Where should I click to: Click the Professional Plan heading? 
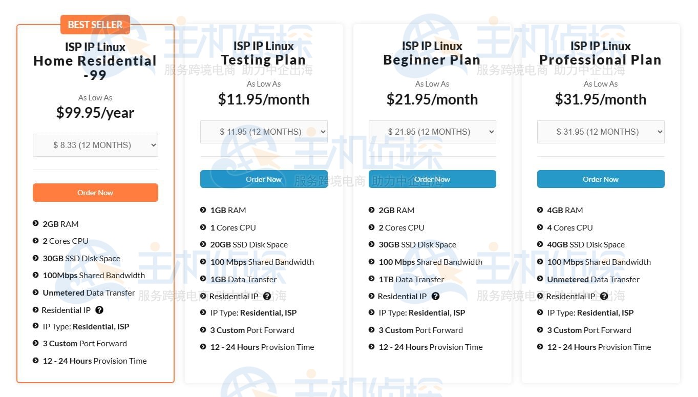pos(601,60)
